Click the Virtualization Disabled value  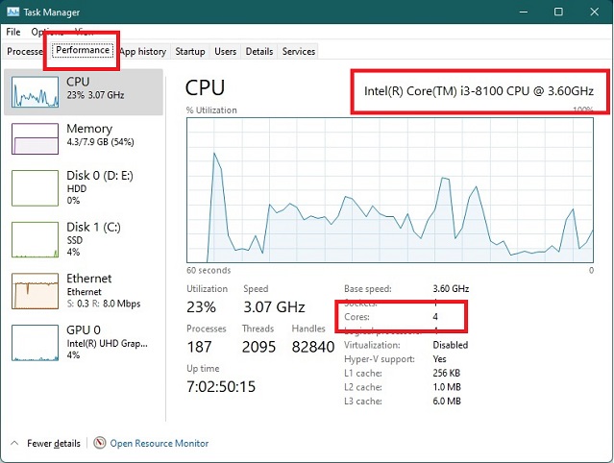tap(451, 345)
